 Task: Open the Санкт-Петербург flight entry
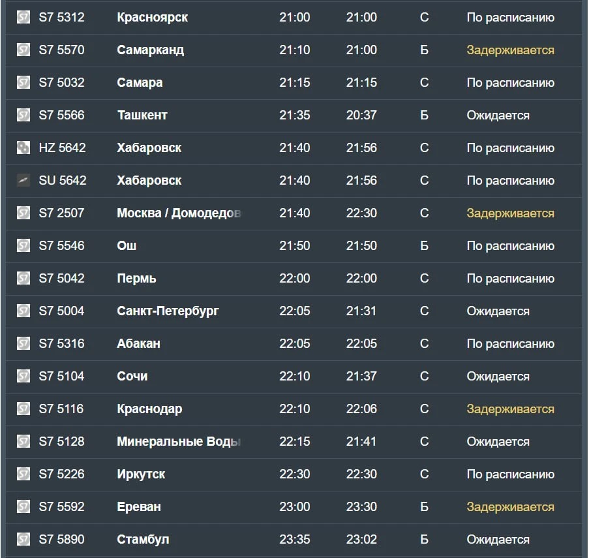pos(294,311)
